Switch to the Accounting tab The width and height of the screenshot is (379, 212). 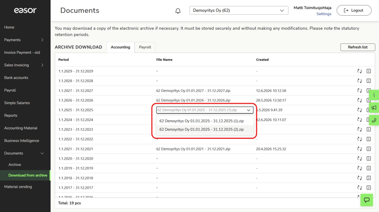pyautogui.click(x=120, y=47)
